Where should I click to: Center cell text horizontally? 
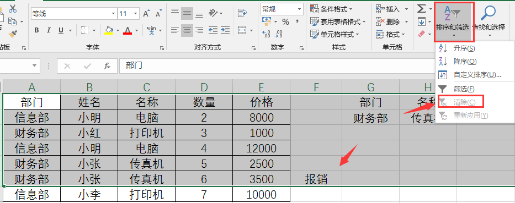[x=187, y=30]
